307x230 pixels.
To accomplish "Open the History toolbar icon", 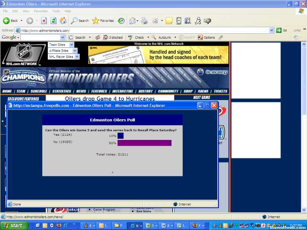I will click(121, 21).
